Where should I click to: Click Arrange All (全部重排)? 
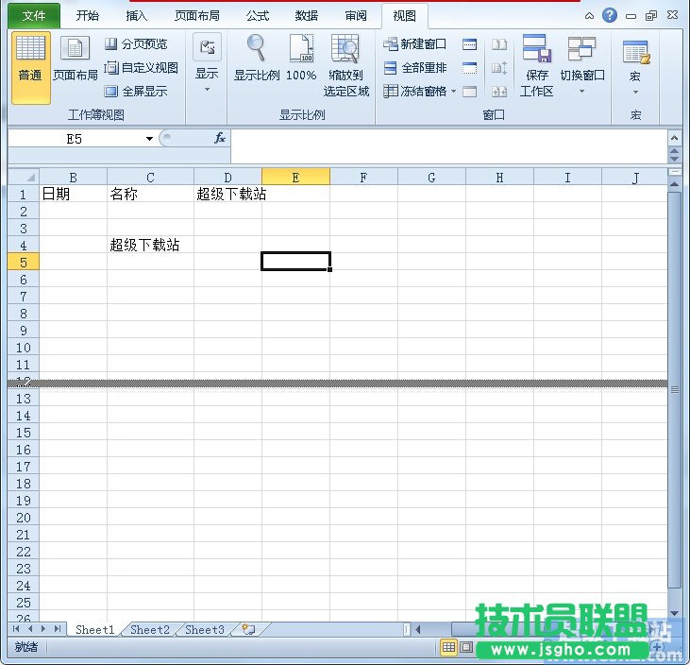click(415, 67)
